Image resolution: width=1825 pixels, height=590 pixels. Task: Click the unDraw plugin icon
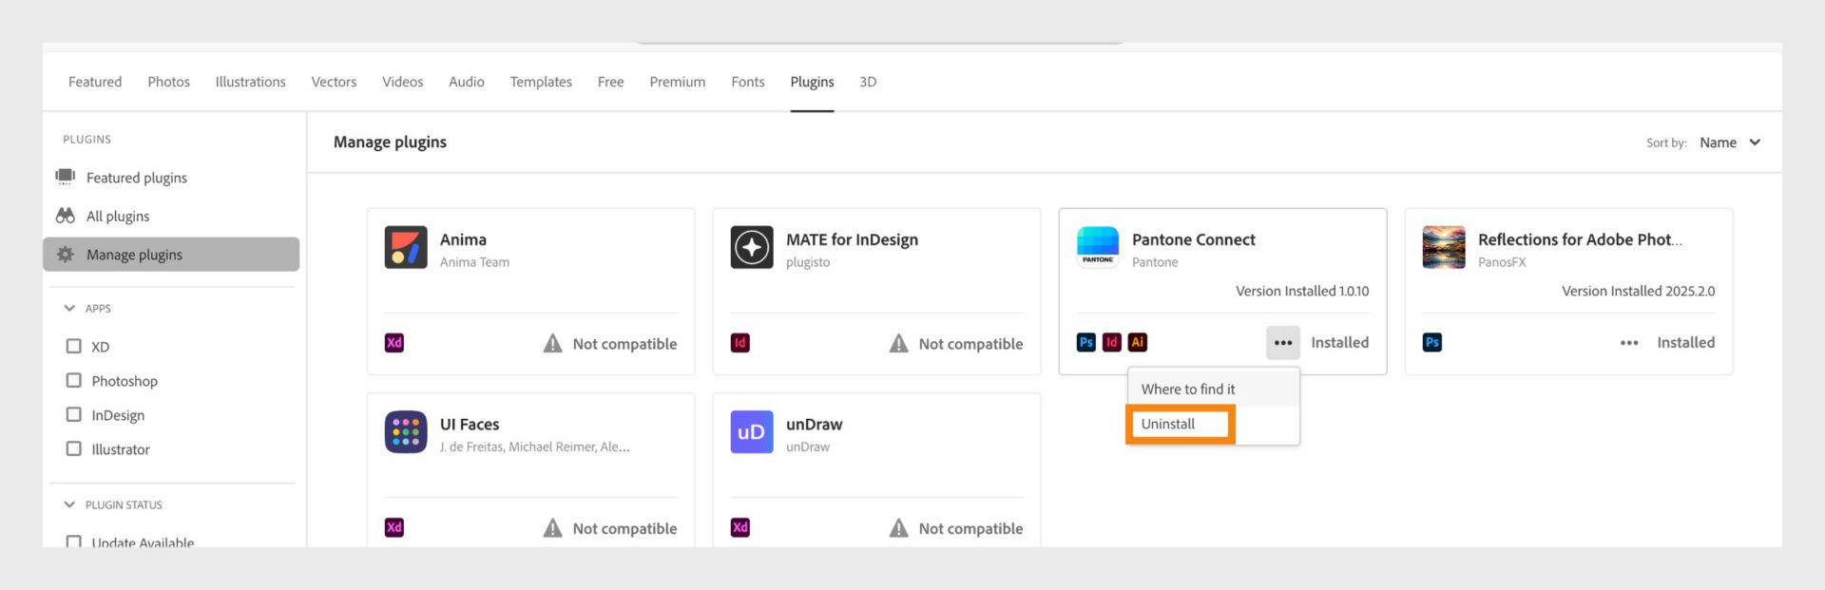(x=752, y=432)
